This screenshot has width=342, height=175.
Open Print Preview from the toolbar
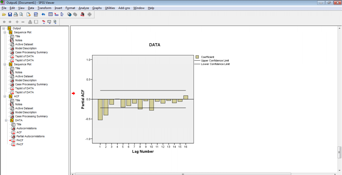[21, 14]
